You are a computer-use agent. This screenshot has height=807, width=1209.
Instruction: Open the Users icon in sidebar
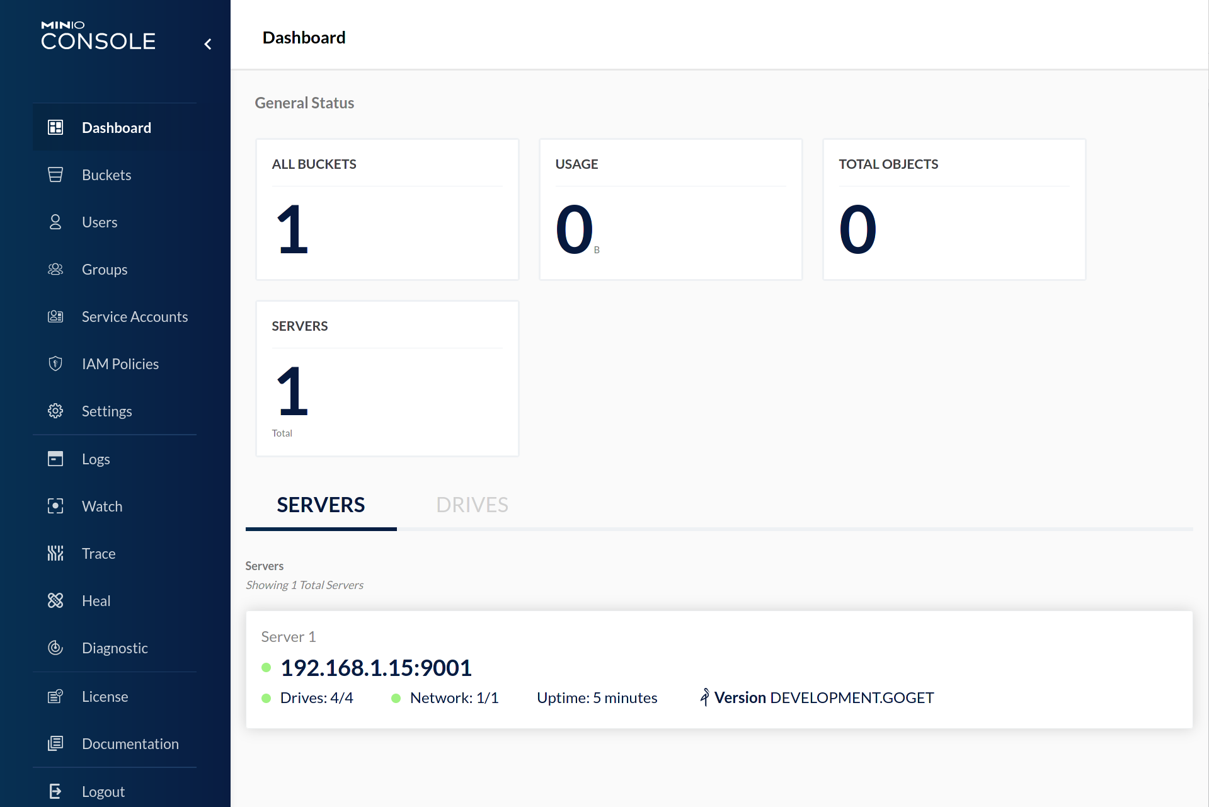point(55,222)
